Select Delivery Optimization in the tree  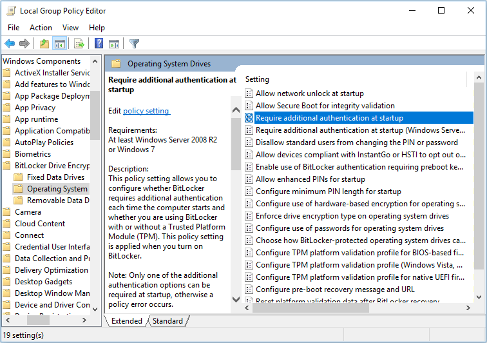pos(52,270)
